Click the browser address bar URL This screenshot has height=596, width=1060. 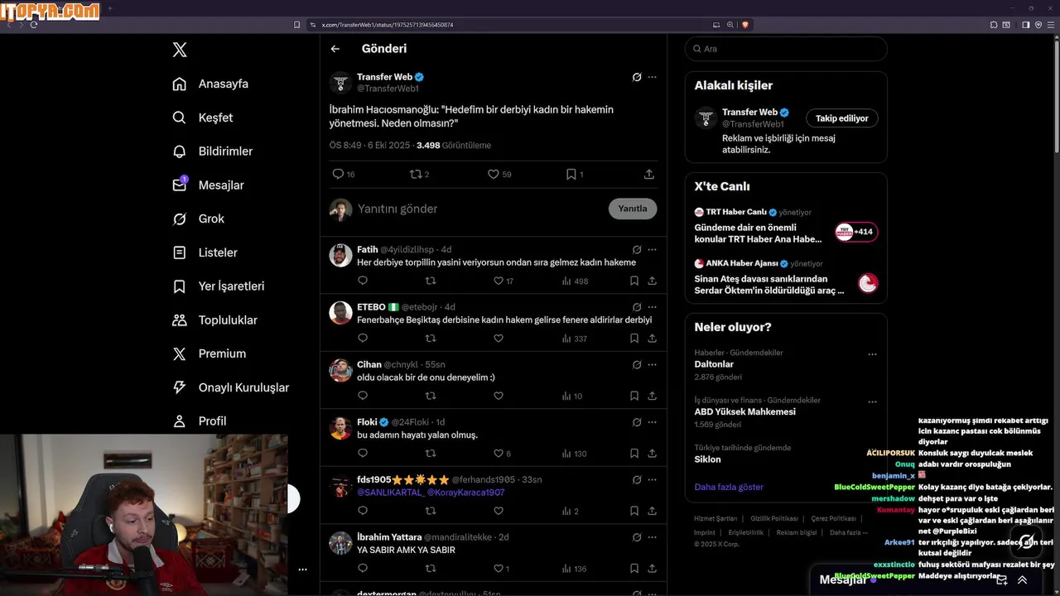click(388, 25)
